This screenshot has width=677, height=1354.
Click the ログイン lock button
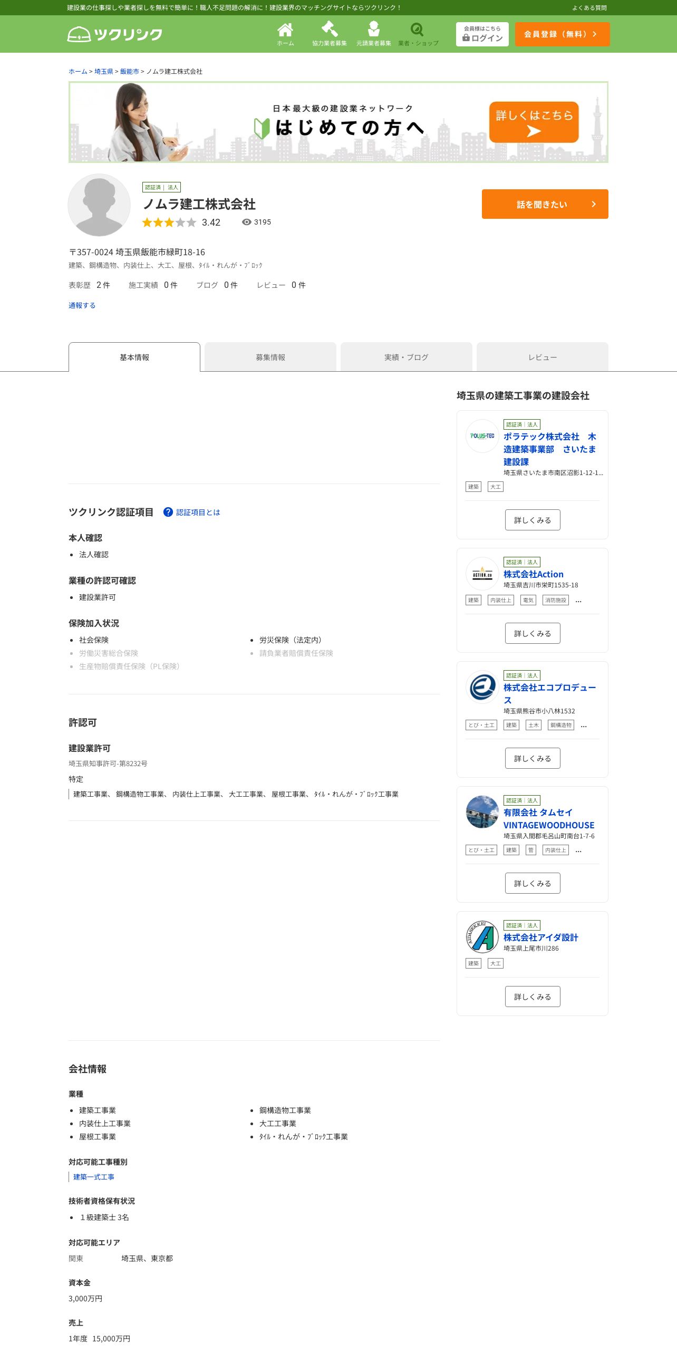[x=482, y=34]
